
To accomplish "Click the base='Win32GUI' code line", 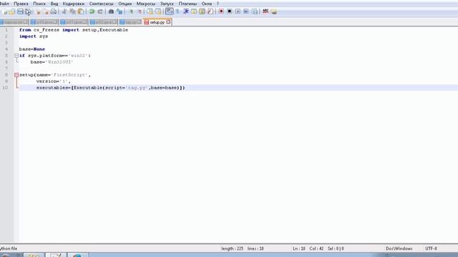I will coord(52,62).
